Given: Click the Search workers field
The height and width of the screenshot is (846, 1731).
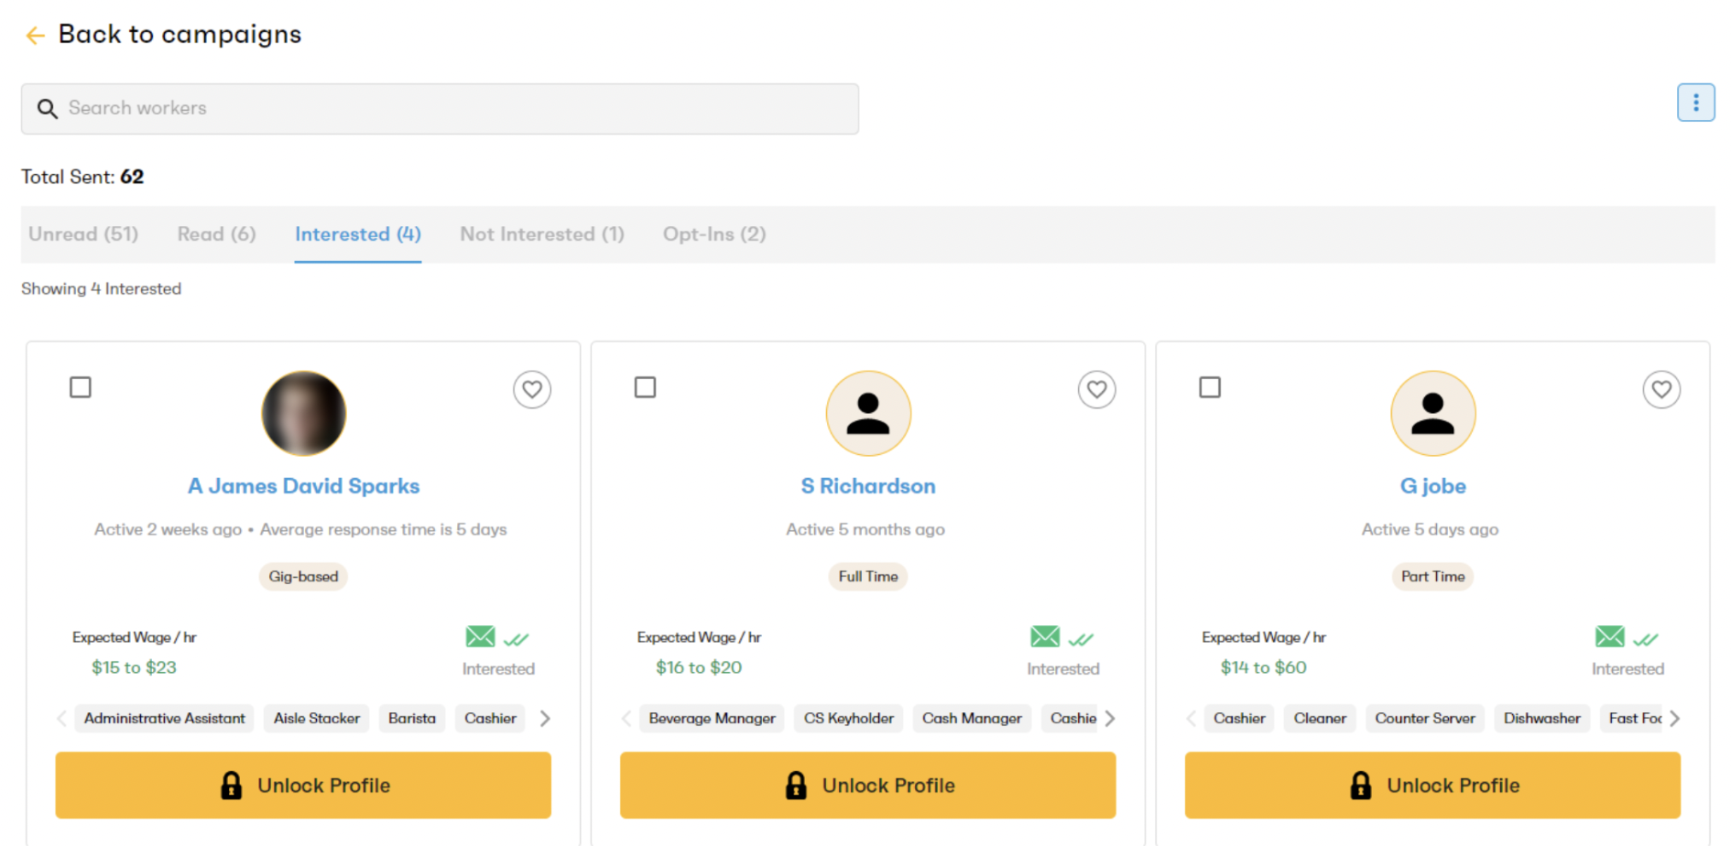Looking at the screenshot, I should coord(440,109).
